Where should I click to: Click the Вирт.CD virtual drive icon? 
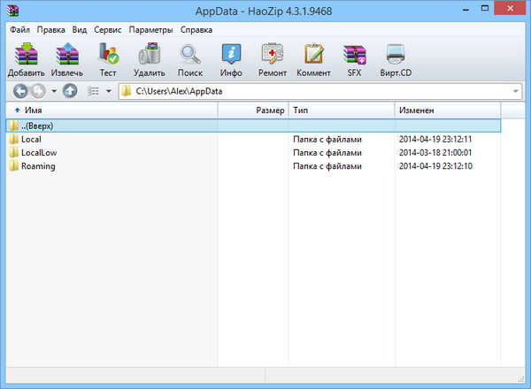coord(395,59)
